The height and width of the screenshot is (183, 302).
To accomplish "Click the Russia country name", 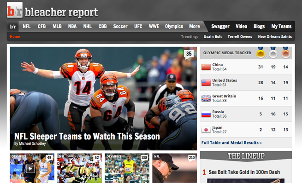I will point(218,112).
